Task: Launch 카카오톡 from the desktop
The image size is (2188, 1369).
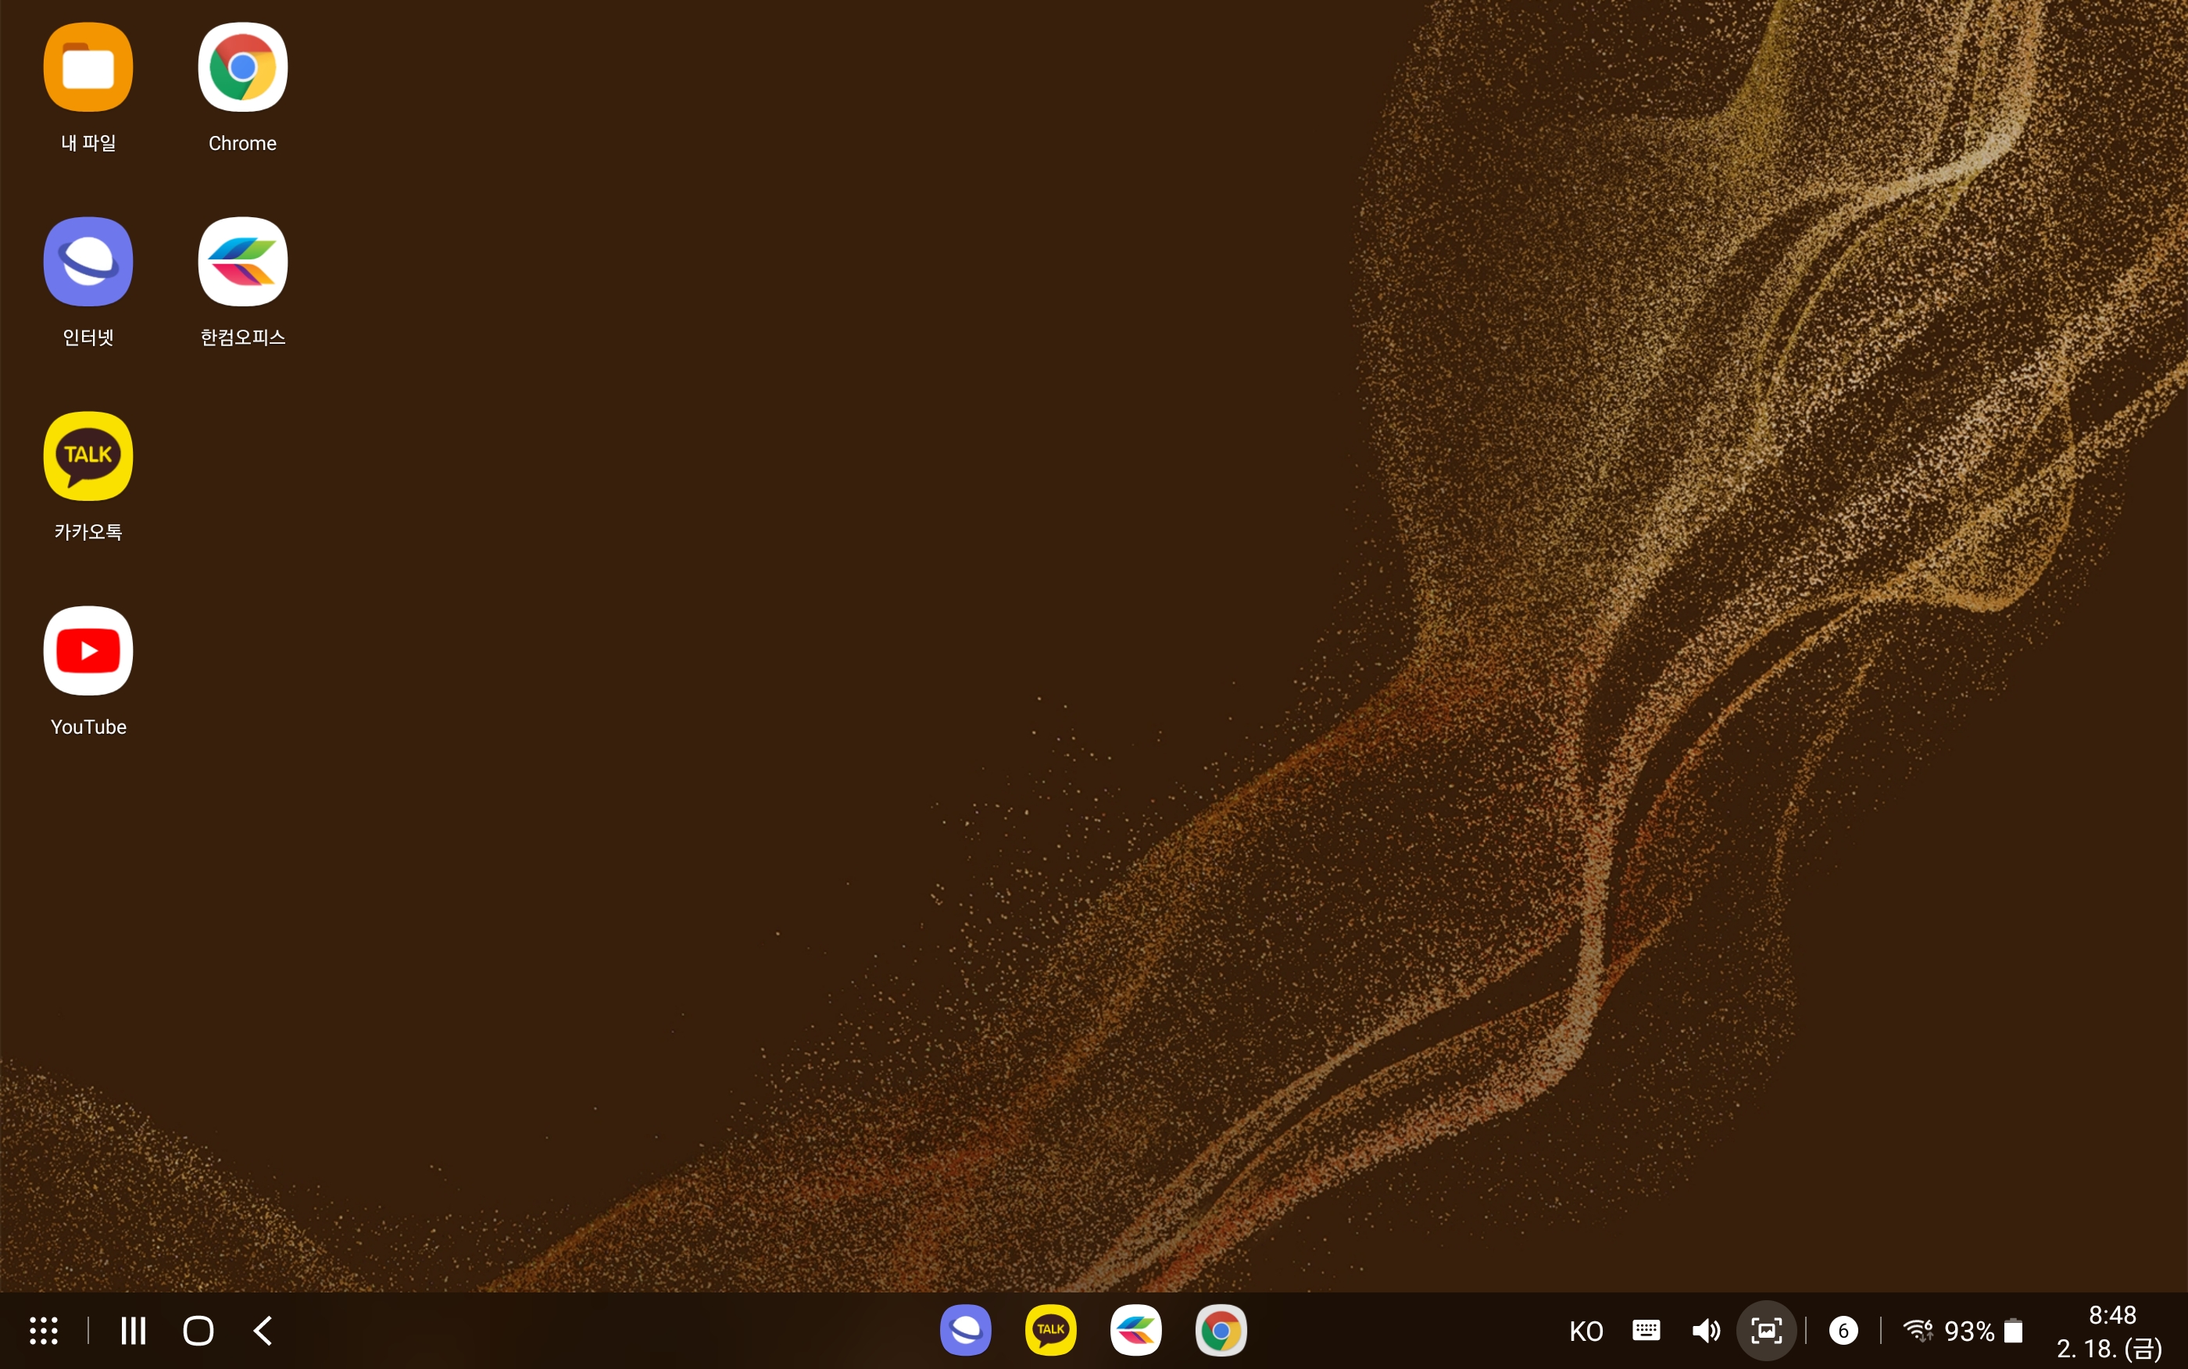Action: click(x=88, y=456)
